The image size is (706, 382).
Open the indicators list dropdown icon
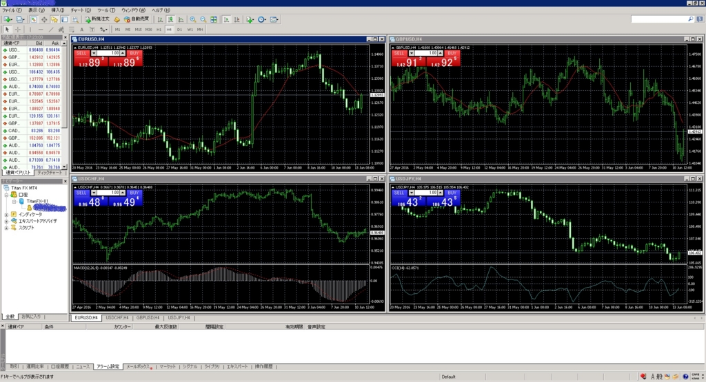click(250, 19)
